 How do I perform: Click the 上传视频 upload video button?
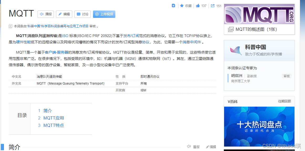click(x=104, y=14)
